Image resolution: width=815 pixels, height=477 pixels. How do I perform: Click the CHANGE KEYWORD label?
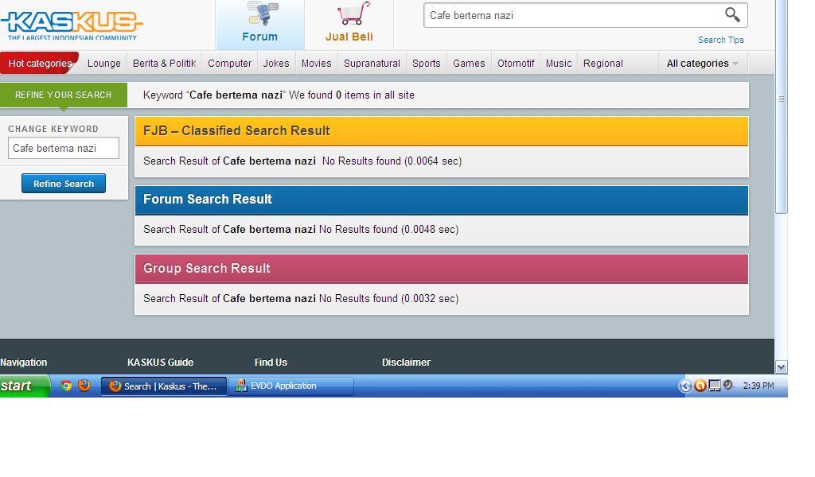tap(53, 129)
